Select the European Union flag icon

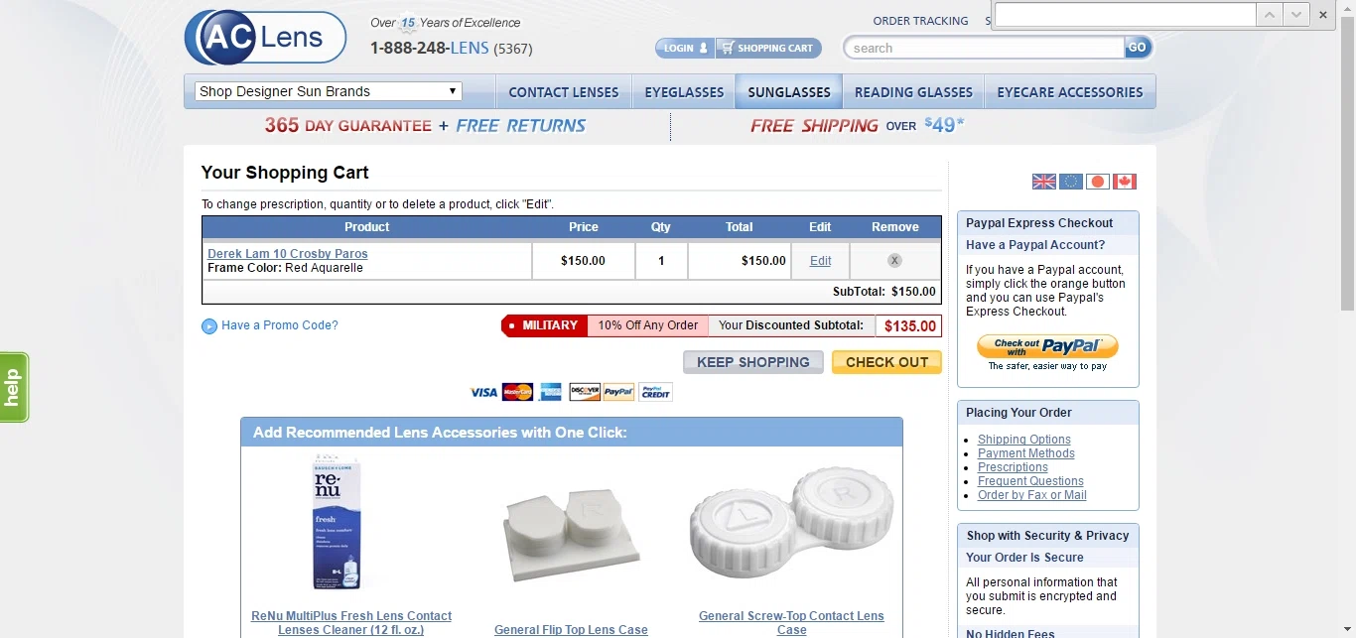click(1071, 182)
